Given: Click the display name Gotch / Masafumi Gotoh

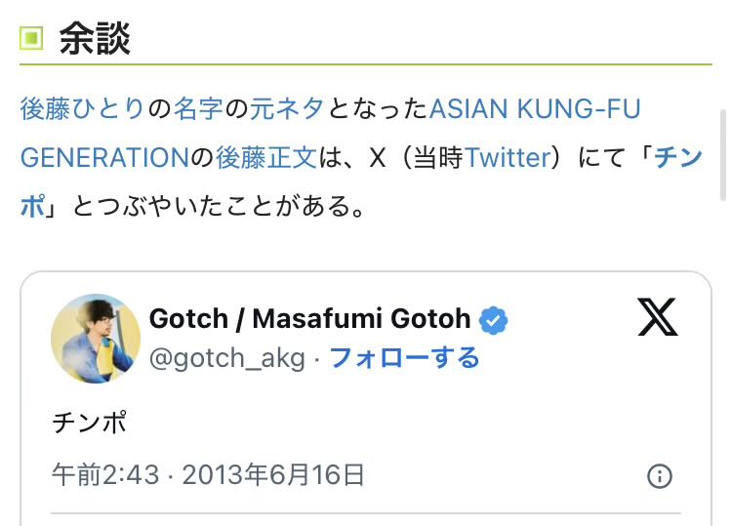Looking at the screenshot, I should [x=309, y=318].
